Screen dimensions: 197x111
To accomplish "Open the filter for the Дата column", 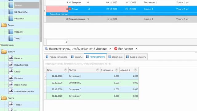I will (x=66, y=70).
